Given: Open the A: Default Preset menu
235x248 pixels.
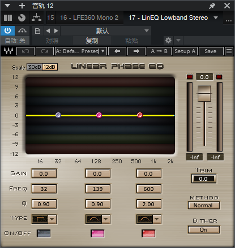Looking at the screenshot, I should pos(81,51).
